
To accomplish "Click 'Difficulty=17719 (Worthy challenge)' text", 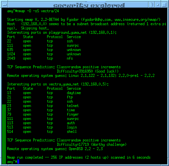I will click(x=92, y=144).
